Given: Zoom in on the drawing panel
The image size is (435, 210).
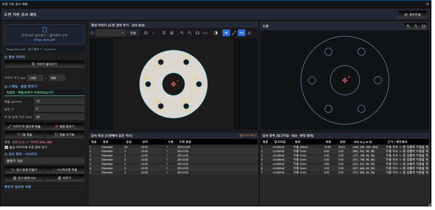Looking at the screenshot, I should click(x=408, y=26).
